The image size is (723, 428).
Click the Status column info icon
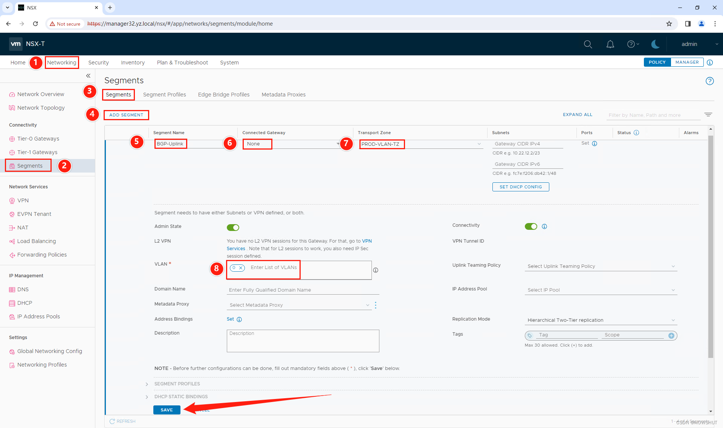pyautogui.click(x=636, y=133)
